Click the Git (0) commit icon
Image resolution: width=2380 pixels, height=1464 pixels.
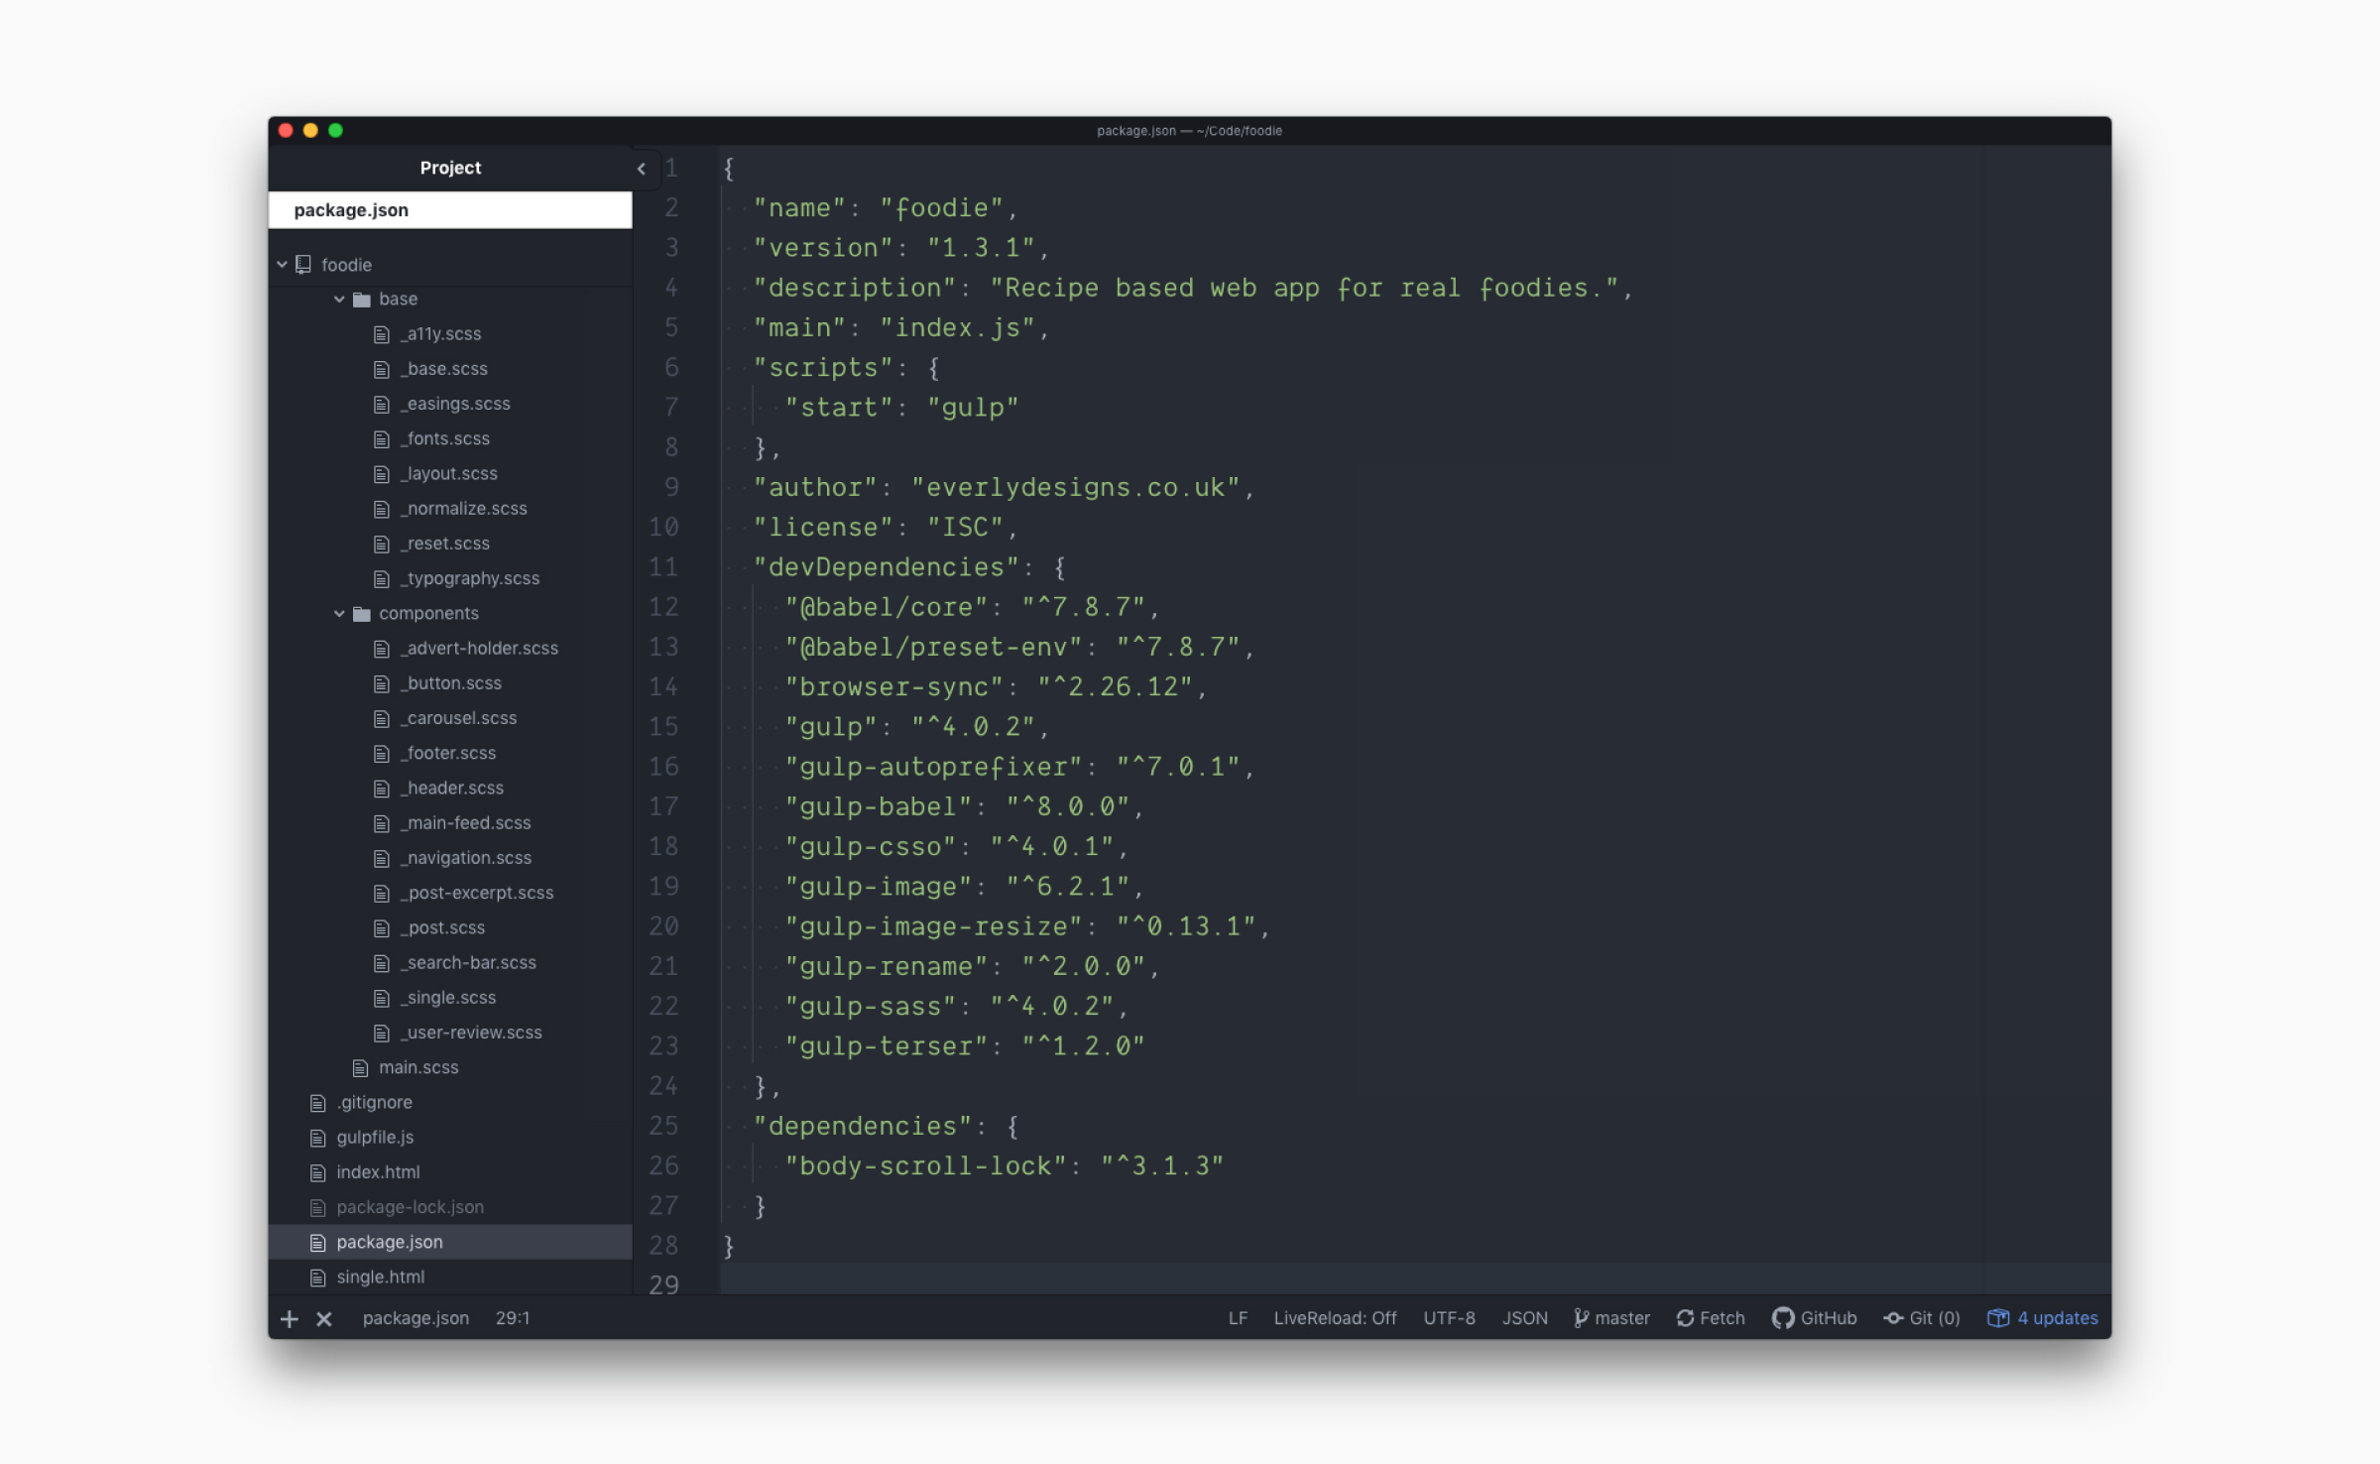[x=1893, y=1318]
